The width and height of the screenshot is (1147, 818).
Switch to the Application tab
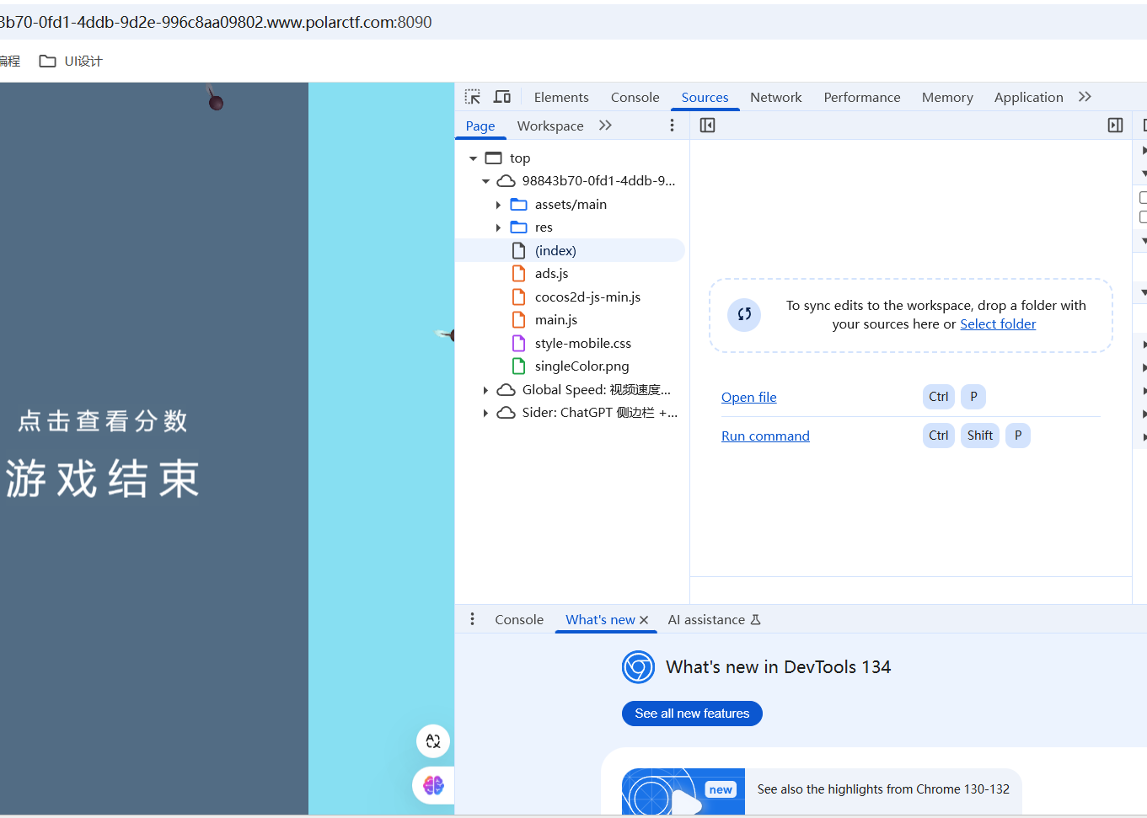coord(1028,97)
